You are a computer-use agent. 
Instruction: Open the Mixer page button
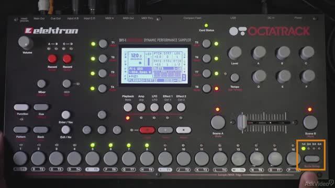click(41, 84)
